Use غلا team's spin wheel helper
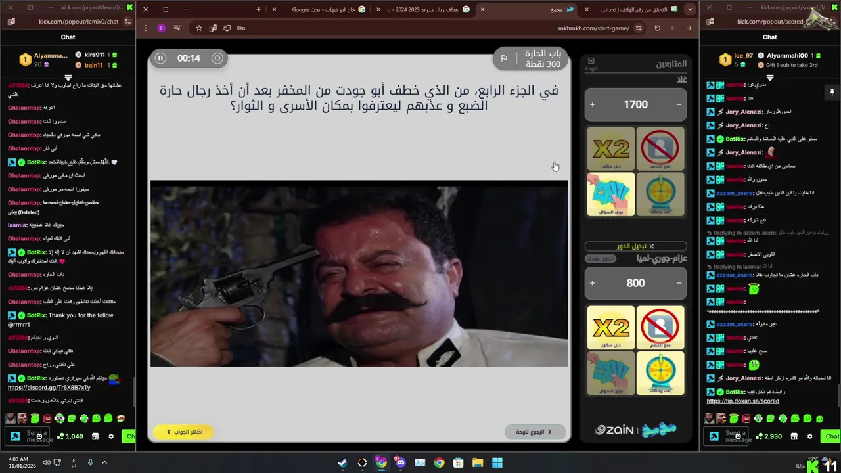 (x=660, y=194)
